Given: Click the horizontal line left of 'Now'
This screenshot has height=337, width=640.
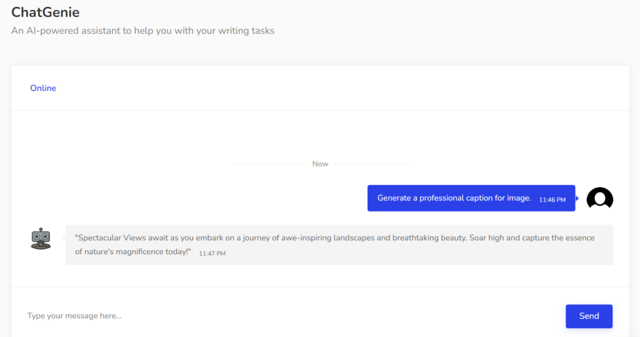Looking at the screenshot, I should [x=269, y=164].
